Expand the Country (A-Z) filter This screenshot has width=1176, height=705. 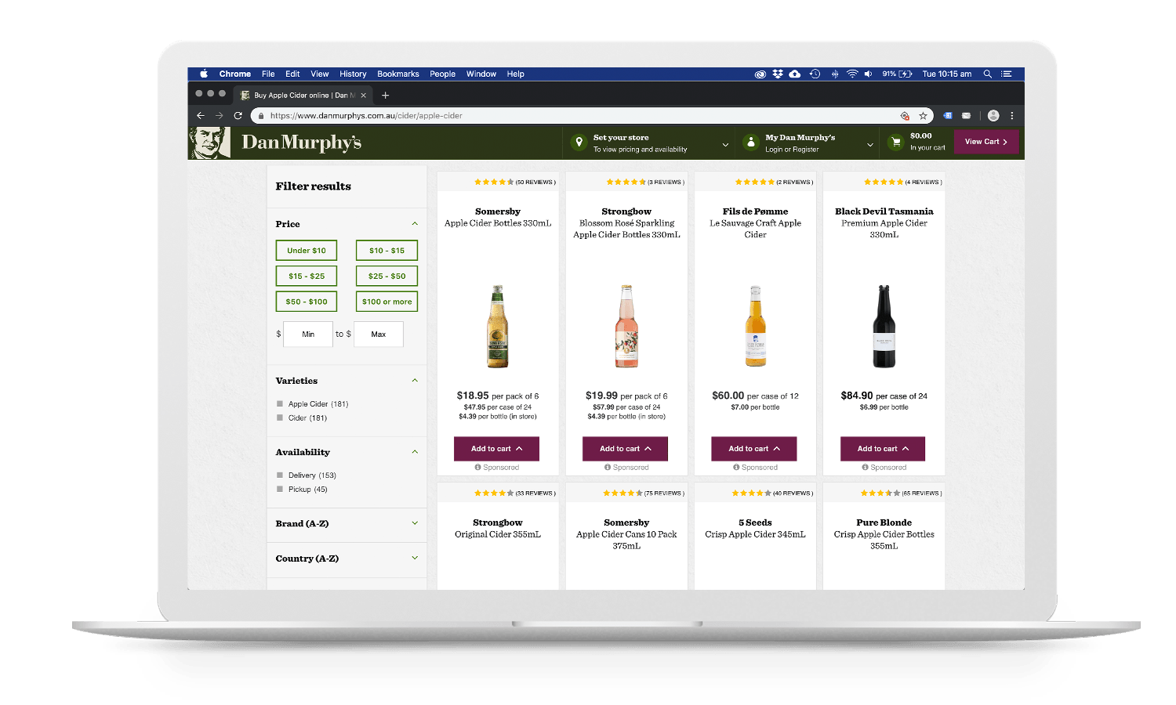415,558
